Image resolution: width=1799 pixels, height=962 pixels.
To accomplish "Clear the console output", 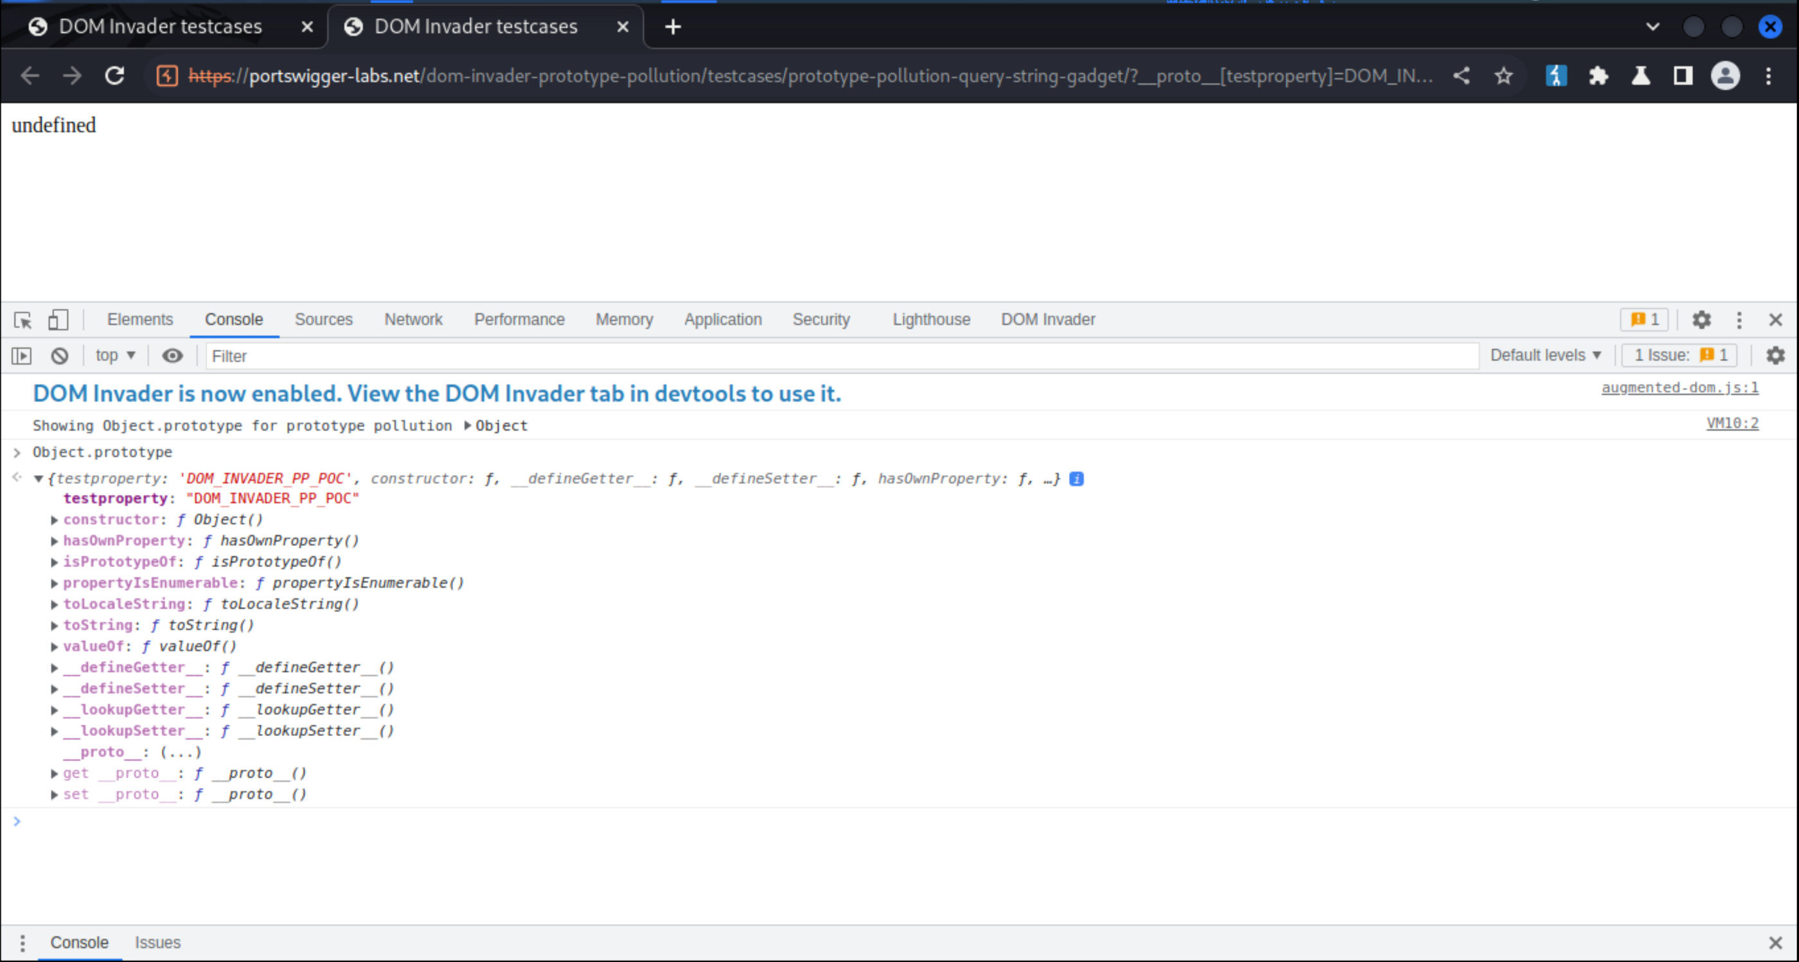I will [x=59, y=356].
